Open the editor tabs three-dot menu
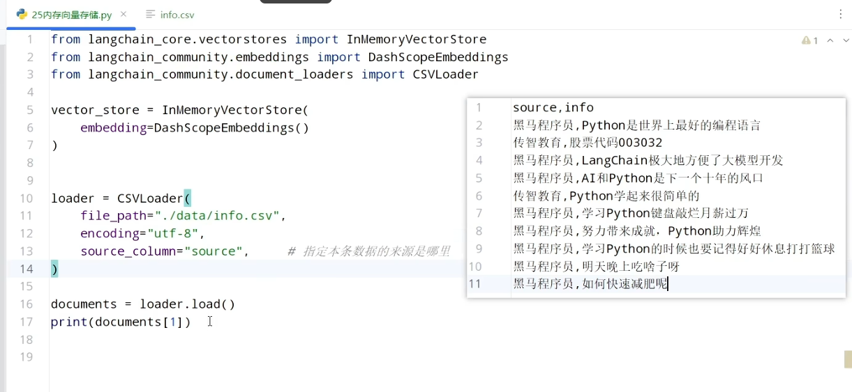The image size is (852, 392). (x=840, y=15)
